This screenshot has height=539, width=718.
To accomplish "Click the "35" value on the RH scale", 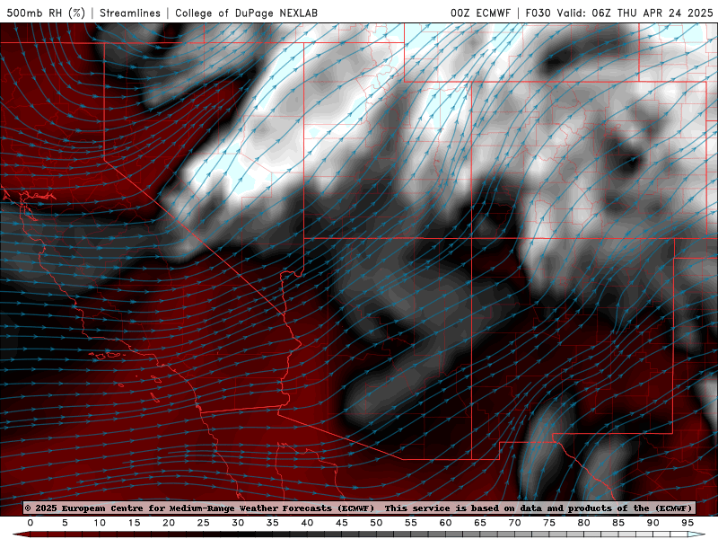I will pyautogui.click(x=273, y=523).
